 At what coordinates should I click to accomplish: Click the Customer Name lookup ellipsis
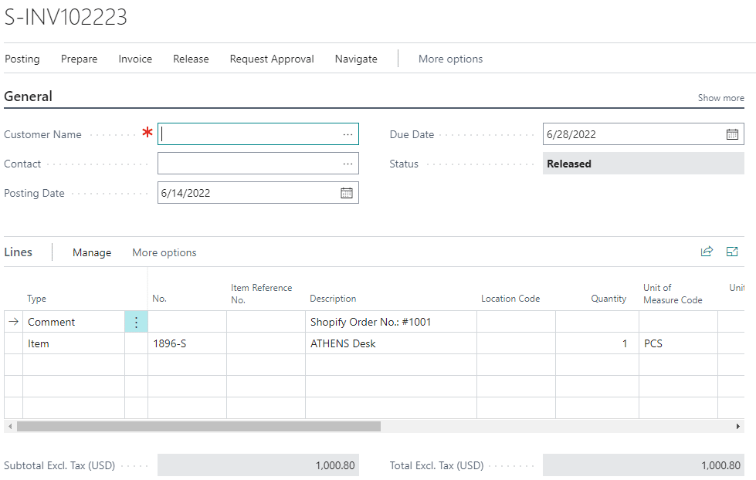pos(347,134)
